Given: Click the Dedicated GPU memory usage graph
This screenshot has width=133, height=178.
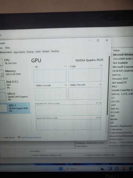Looking at the screenshot, I should tap(68, 110).
